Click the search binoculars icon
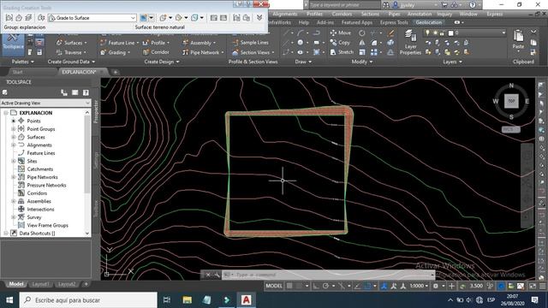The width and height of the screenshot is (548, 308). tap(386, 5)
